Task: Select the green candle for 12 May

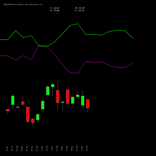Action: pyautogui.click(x=48, y=91)
